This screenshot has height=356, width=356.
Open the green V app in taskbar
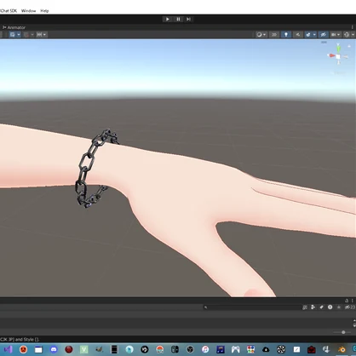83,349
